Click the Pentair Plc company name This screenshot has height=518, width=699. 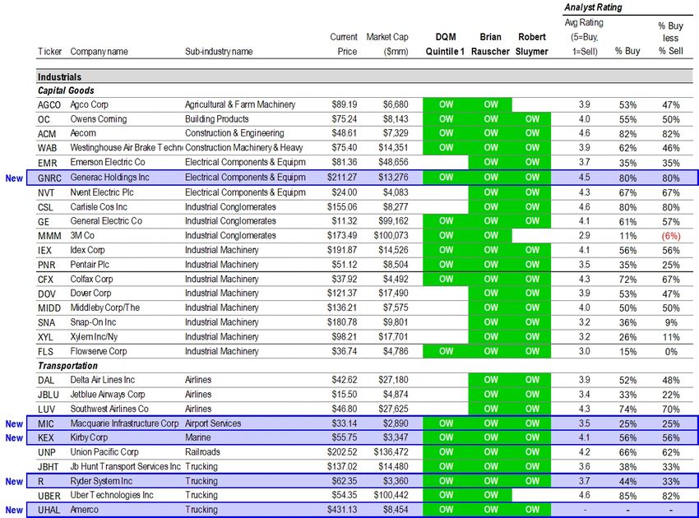click(90, 265)
